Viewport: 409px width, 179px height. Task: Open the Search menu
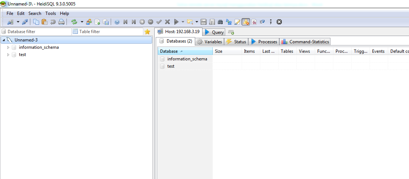[x=35, y=13]
